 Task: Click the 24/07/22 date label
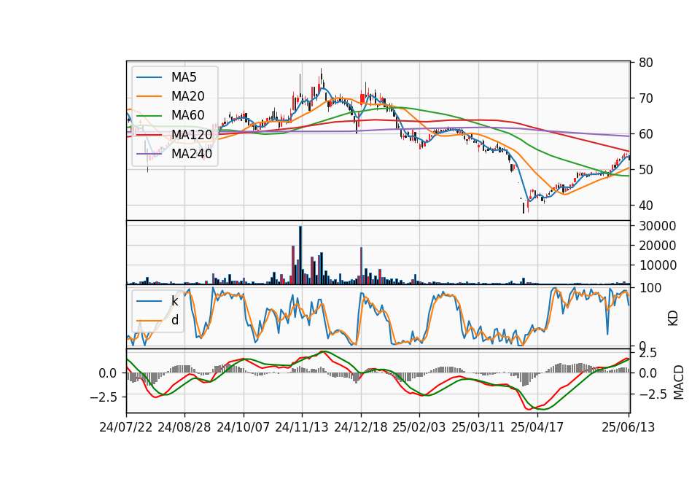point(126,427)
